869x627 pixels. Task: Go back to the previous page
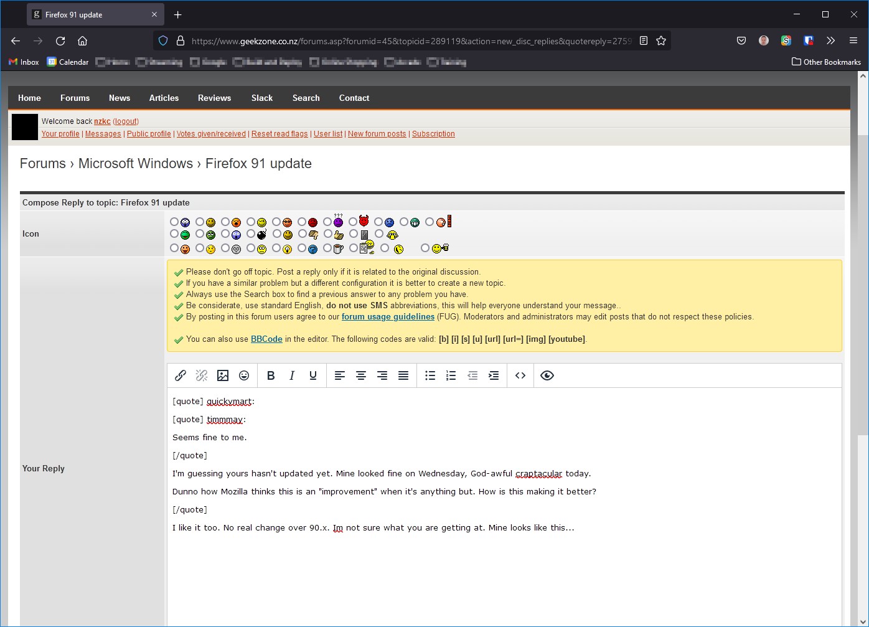tap(16, 41)
